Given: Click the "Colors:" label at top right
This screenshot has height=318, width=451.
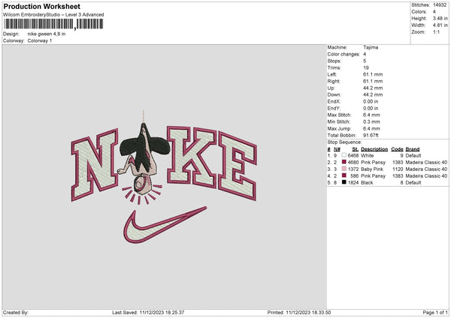Looking at the screenshot, I should [x=419, y=12].
